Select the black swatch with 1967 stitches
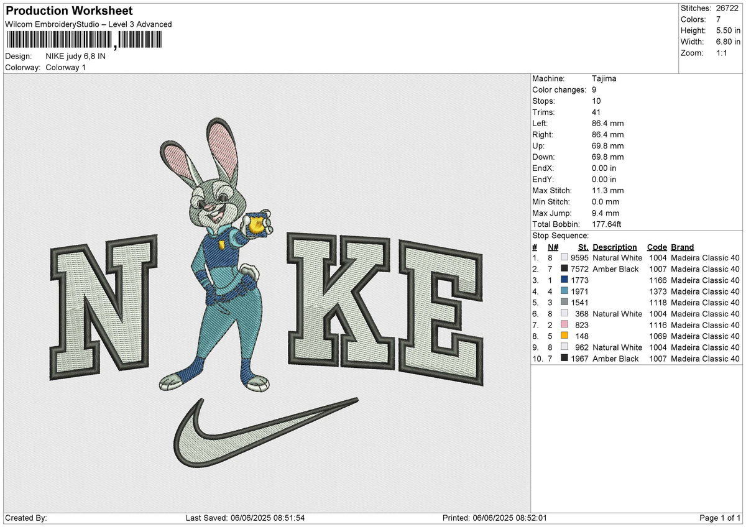 tap(564, 359)
